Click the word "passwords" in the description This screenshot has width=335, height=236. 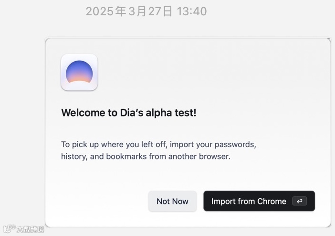(235, 145)
